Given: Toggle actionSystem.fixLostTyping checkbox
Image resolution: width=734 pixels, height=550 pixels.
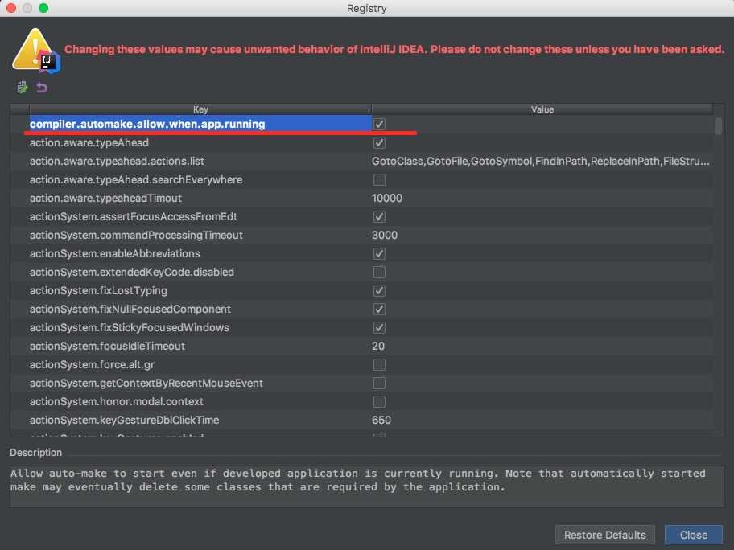Looking at the screenshot, I should pos(379,290).
